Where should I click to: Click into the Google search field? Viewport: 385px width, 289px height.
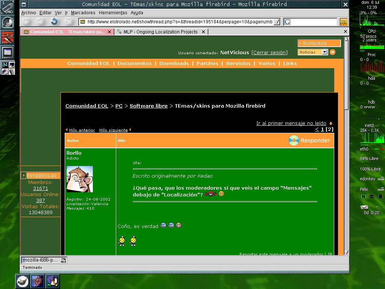(314, 22)
